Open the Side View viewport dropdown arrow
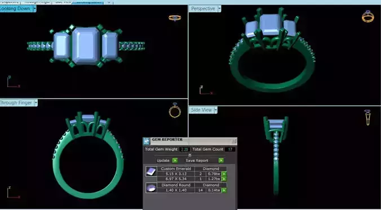The width and height of the screenshot is (381, 210). tap(215, 110)
